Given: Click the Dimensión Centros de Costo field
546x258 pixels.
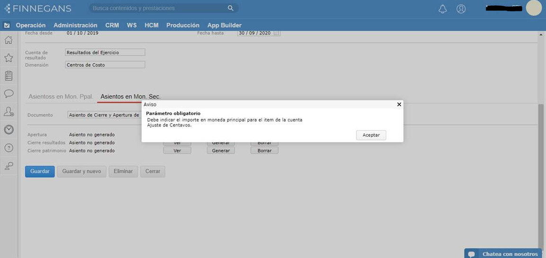Looking at the screenshot, I should [105, 65].
